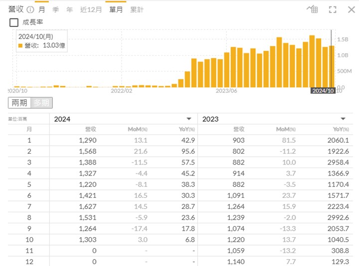Click month 12 row label
Screen dimensions: 359x266
point(29,262)
